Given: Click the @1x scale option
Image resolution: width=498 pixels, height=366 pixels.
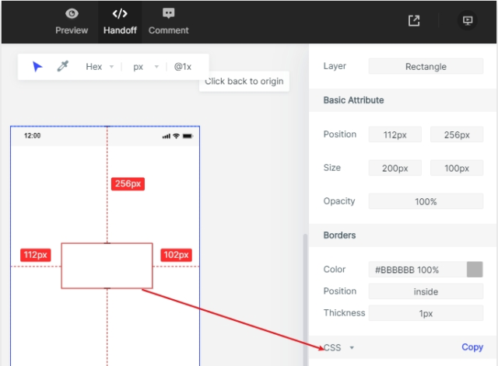Looking at the screenshot, I should pos(183,67).
